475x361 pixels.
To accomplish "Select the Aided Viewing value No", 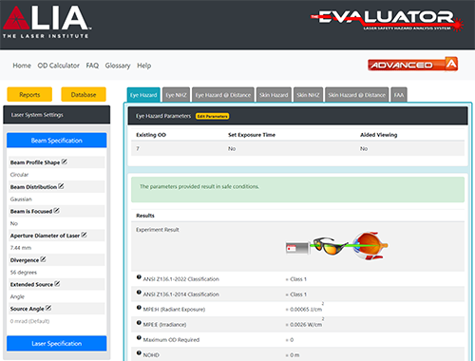I will [364, 148].
